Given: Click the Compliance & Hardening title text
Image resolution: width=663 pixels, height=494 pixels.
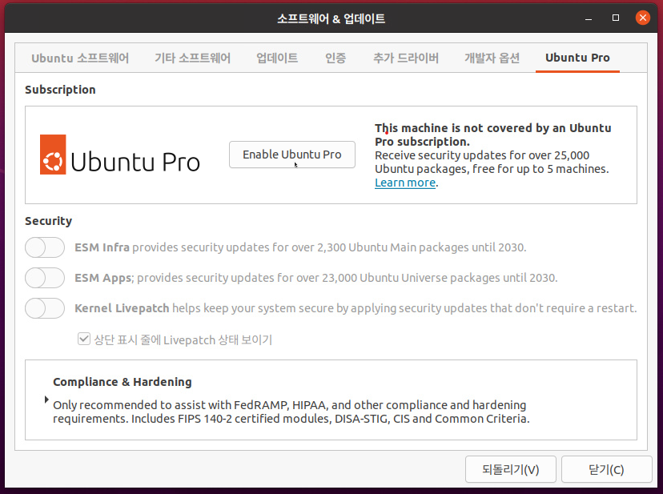Looking at the screenshot, I should click(123, 382).
